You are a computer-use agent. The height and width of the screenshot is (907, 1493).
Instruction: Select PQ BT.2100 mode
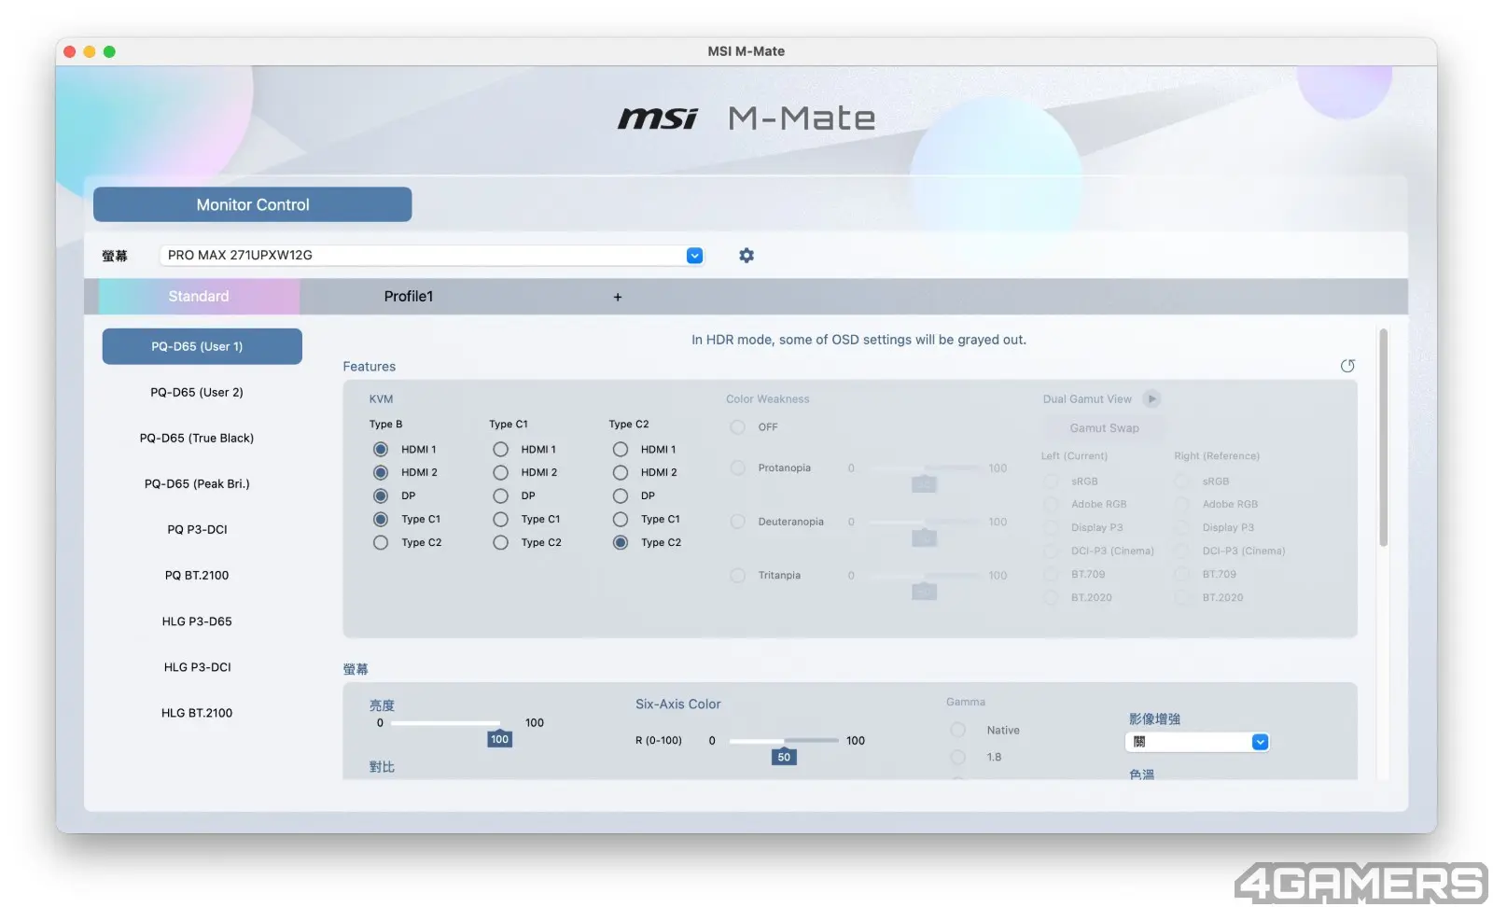(x=197, y=576)
